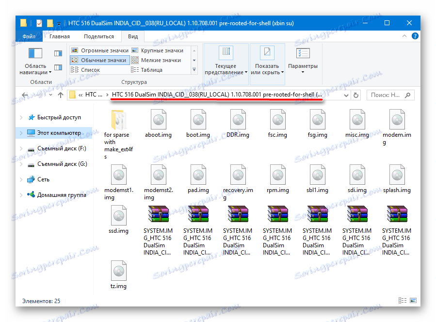Choose Обычные значки layout
Image resolution: width=436 pixels, height=322 pixels.
point(100,60)
